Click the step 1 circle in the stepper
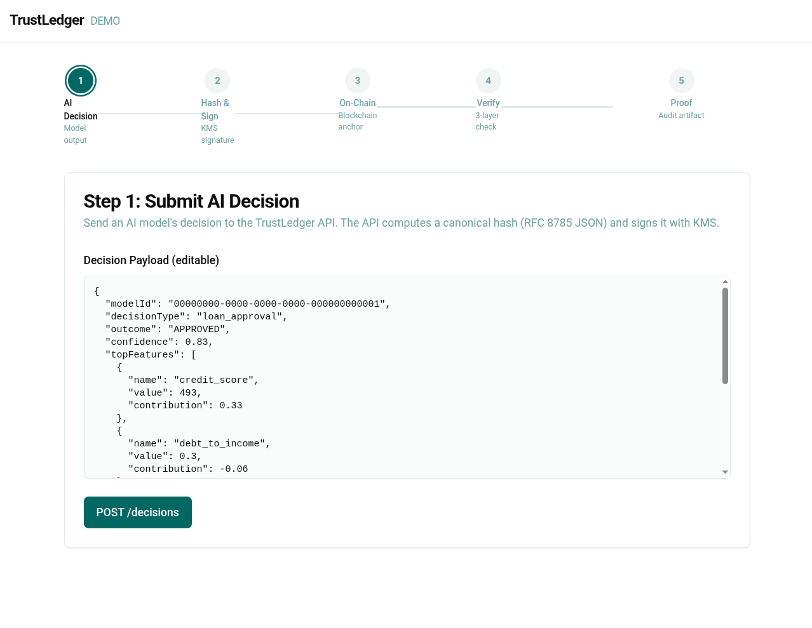The image size is (812, 628). click(81, 81)
